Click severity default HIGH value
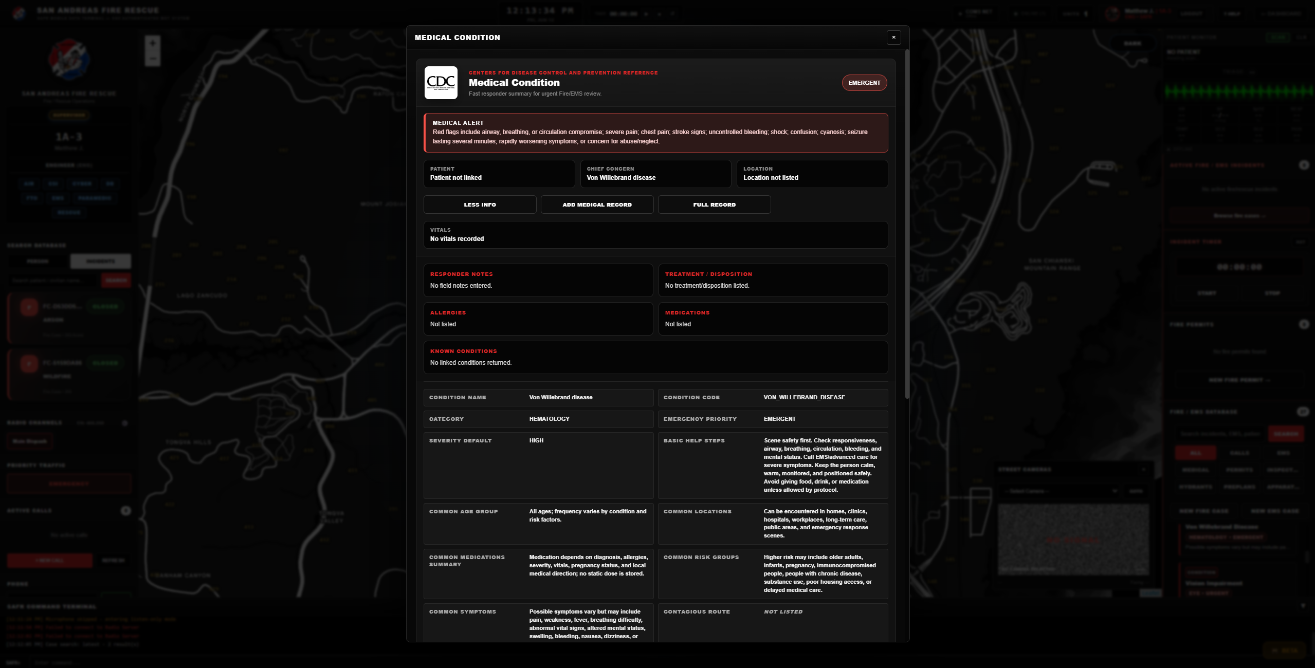 [x=536, y=440]
